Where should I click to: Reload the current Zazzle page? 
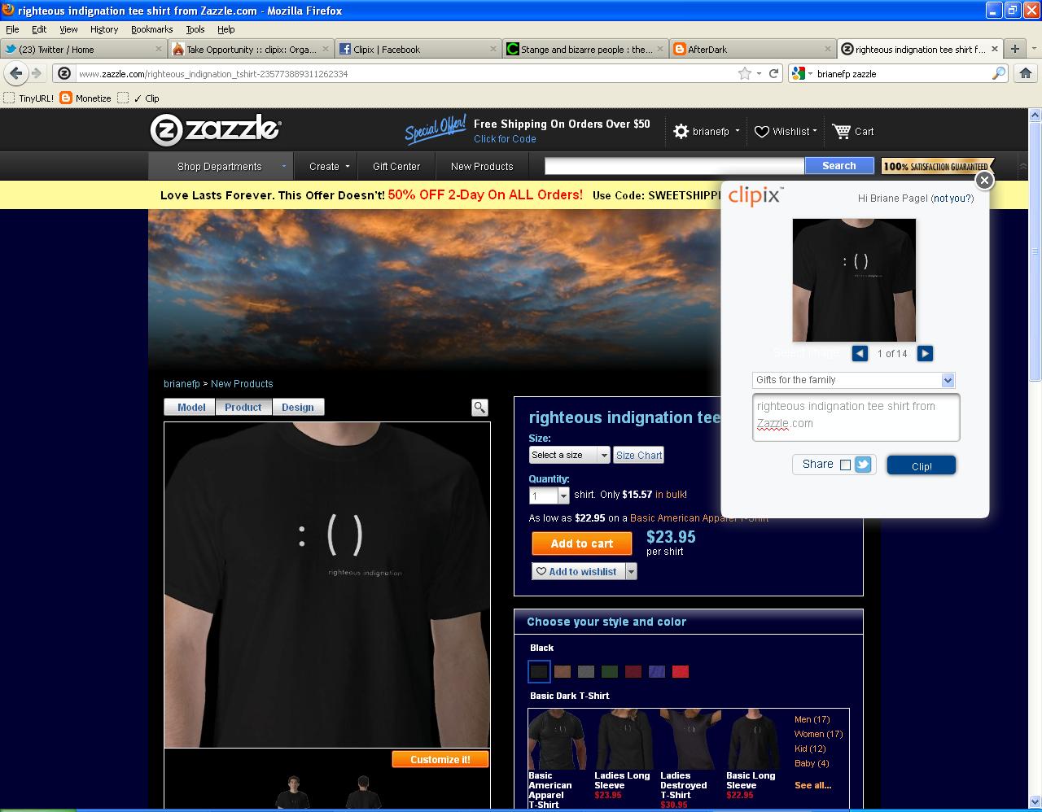773,73
